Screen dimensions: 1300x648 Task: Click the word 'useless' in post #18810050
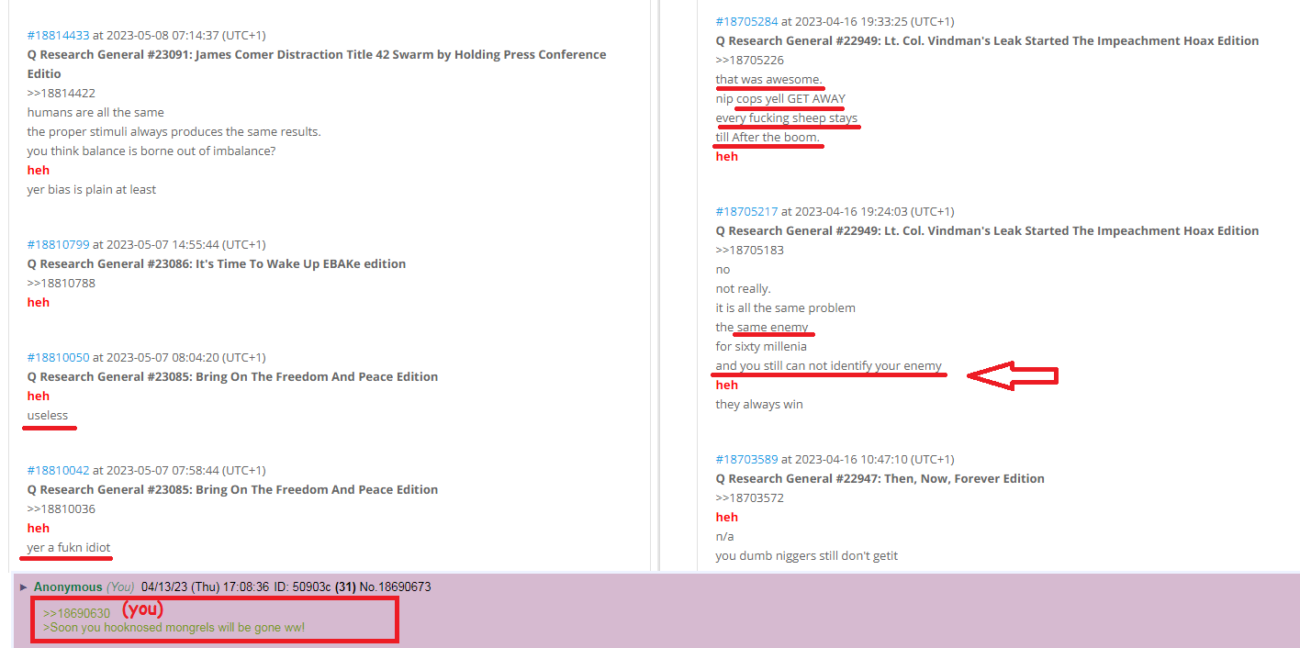click(48, 416)
